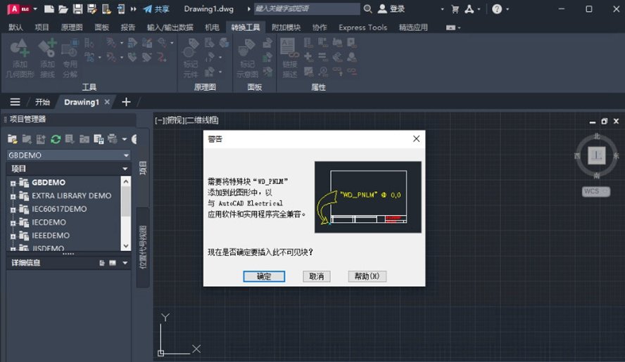The width and height of the screenshot is (625, 362).
Task: Switch to the 附加模块 ribbon tab
Action: coord(286,27)
